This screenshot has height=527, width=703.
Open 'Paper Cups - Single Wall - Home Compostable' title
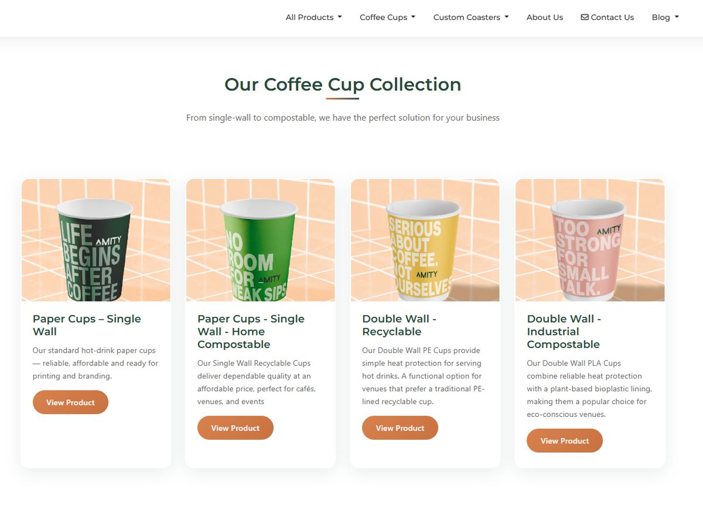(251, 331)
